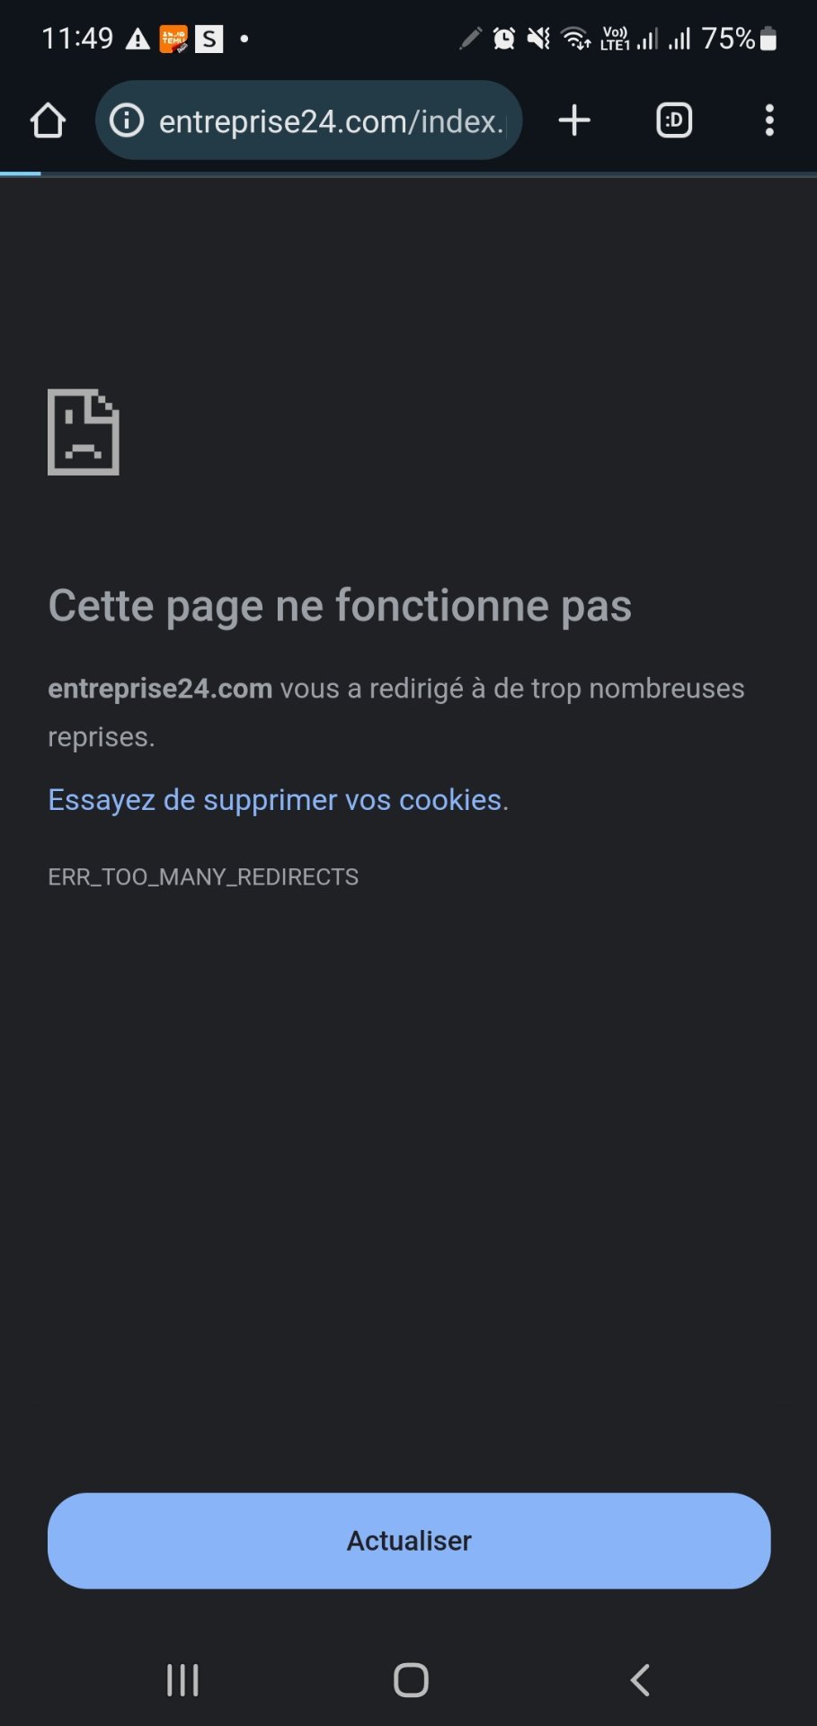Open the three-dot browser menu
Image resolution: width=817 pixels, height=1726 pixels.
pos(769,120)
